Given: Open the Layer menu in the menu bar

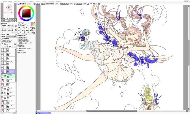Looking at the screenshot, I should [x=25, y=1].
